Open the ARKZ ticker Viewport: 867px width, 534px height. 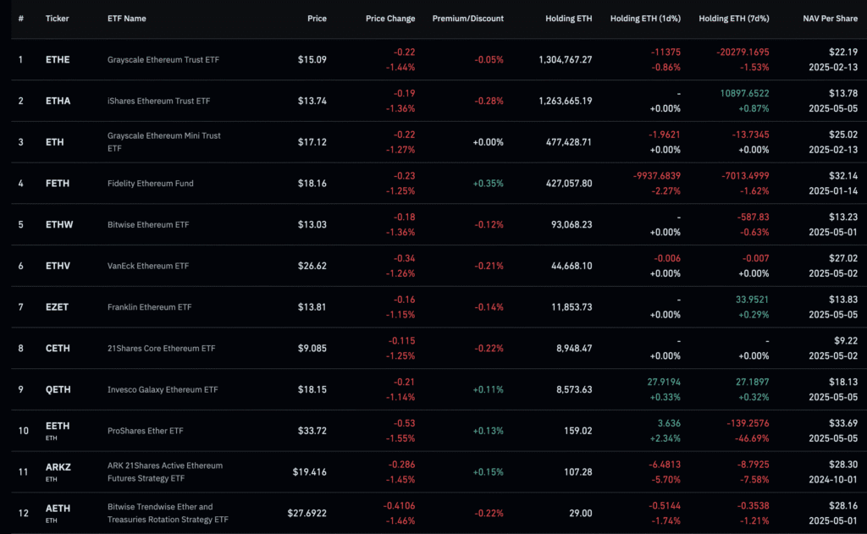point(58,467)
